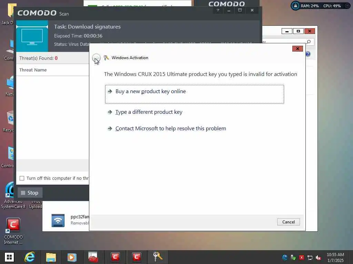Click red X security tray icon
The width and height of the screenshot is (353, 264).
coord(302,257)
